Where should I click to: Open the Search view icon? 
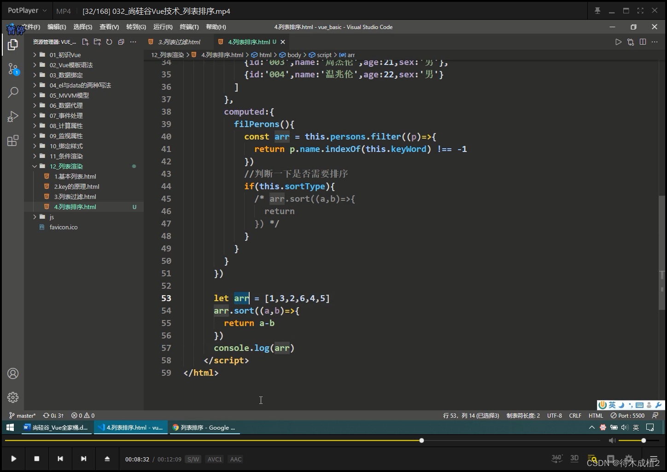[x=13, y=93]
